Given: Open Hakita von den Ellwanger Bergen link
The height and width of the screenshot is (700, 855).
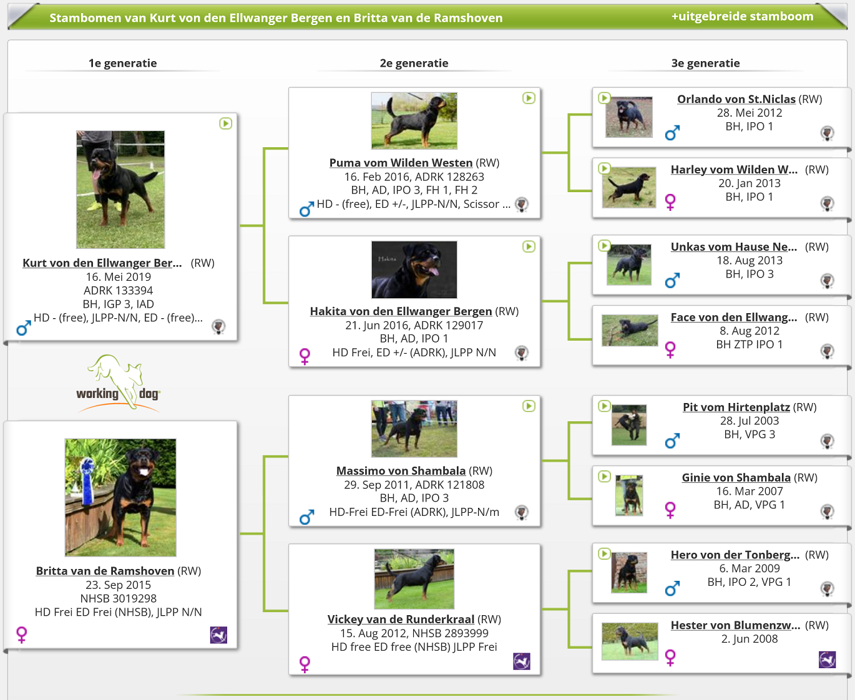Looking at the screenshot, I should 401,311.
